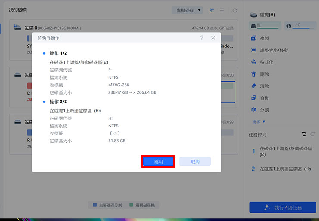
Task: Refresh the disk list
Action: click(235, 10)
